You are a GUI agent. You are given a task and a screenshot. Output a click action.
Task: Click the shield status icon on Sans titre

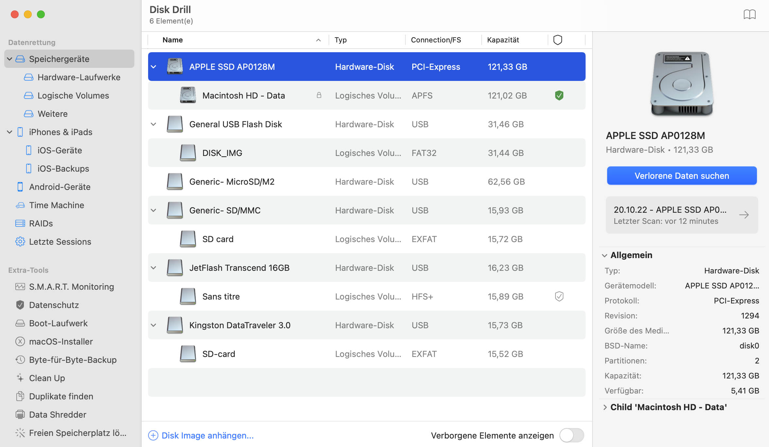coord(559,296)
